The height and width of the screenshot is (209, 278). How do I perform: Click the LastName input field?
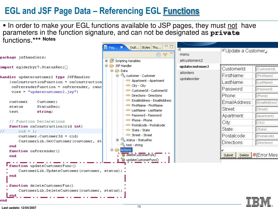(267, 82)
